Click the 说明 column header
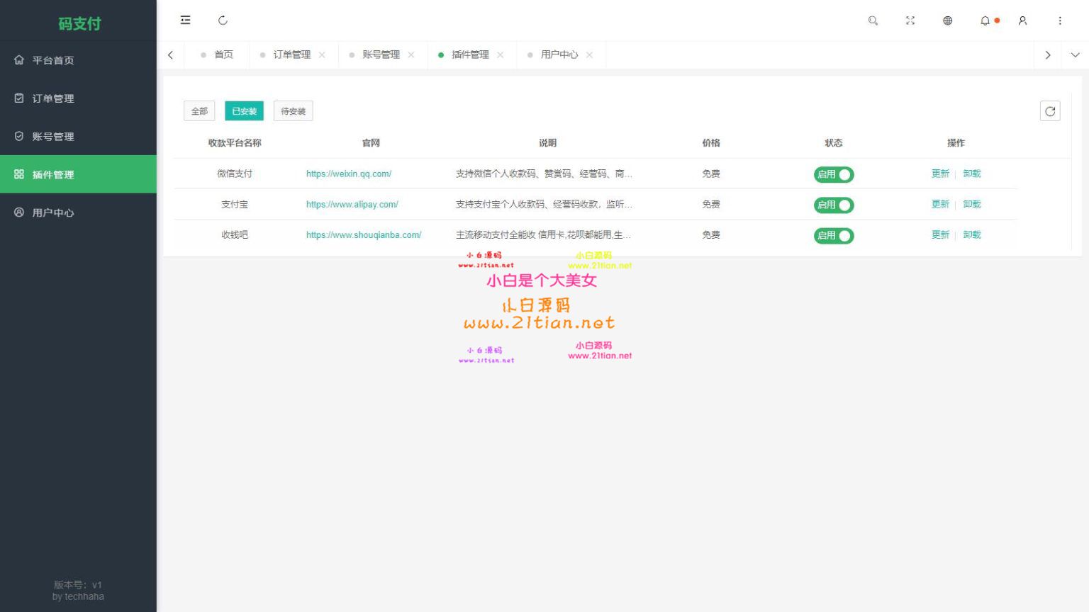 (x=547, y=142)
